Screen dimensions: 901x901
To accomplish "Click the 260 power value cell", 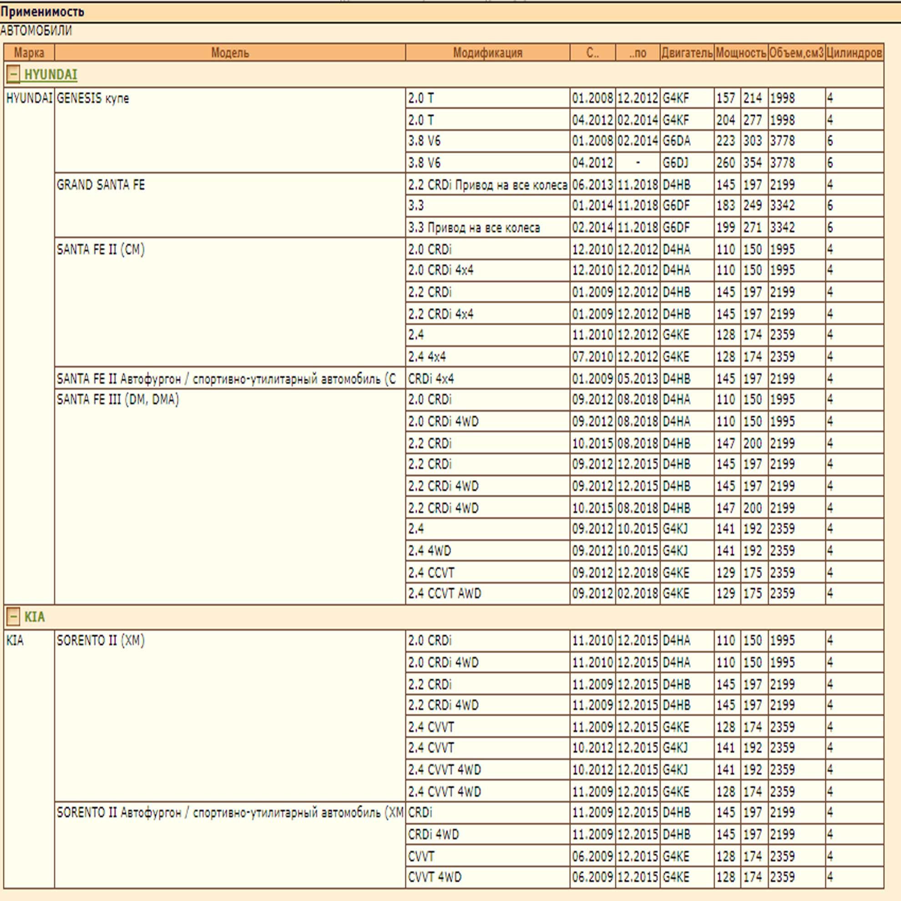I will pyautogui.click(x=727, y=163).
